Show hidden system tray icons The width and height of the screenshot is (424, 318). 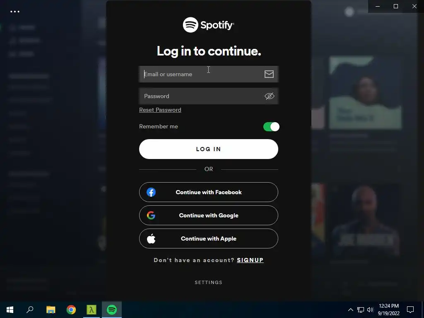click(350, 310)
